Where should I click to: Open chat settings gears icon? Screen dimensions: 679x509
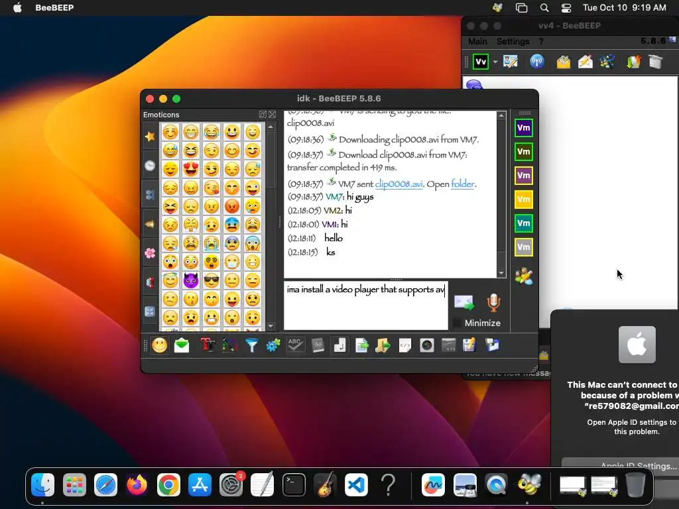(273, 345)
